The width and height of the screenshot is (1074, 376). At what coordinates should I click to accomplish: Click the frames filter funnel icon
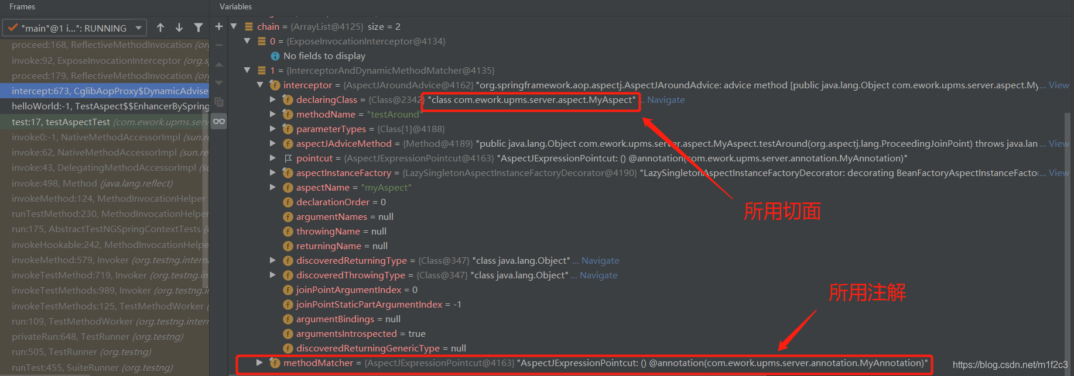pos(199,27)
